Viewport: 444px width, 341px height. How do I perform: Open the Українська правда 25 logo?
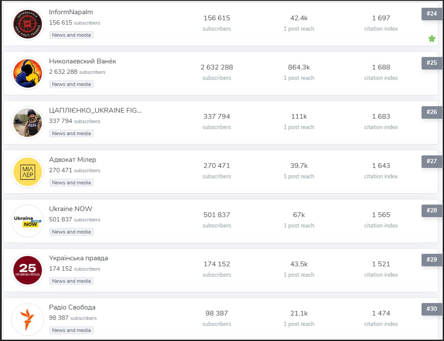28,270
